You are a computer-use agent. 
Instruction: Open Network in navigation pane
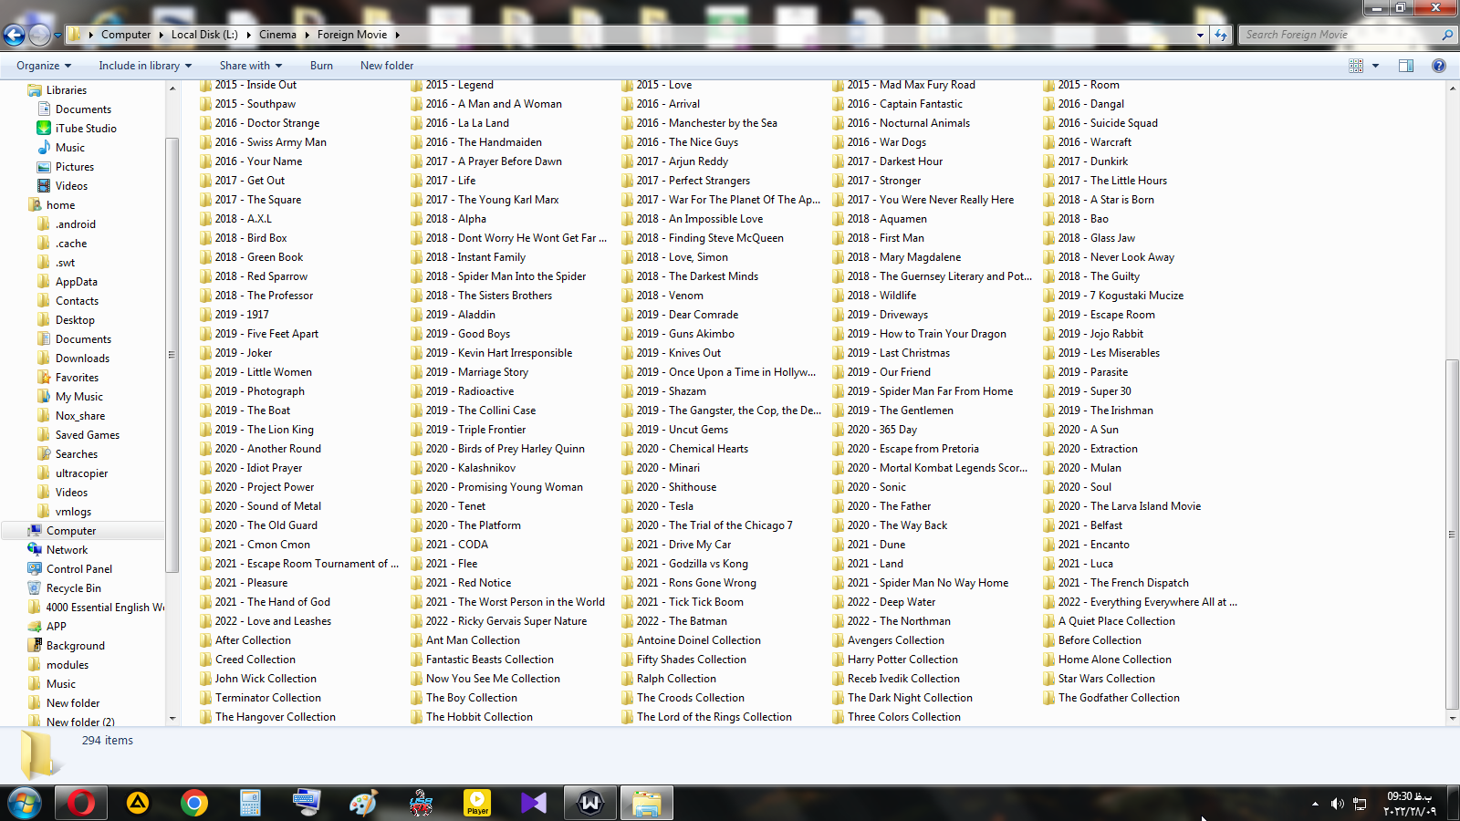click(x=67, y=550)
